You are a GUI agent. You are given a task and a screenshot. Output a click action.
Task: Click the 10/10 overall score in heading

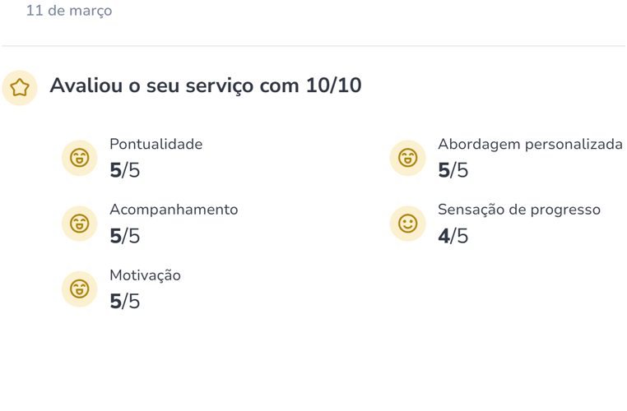pyautogui.click(x=333, y=85)
